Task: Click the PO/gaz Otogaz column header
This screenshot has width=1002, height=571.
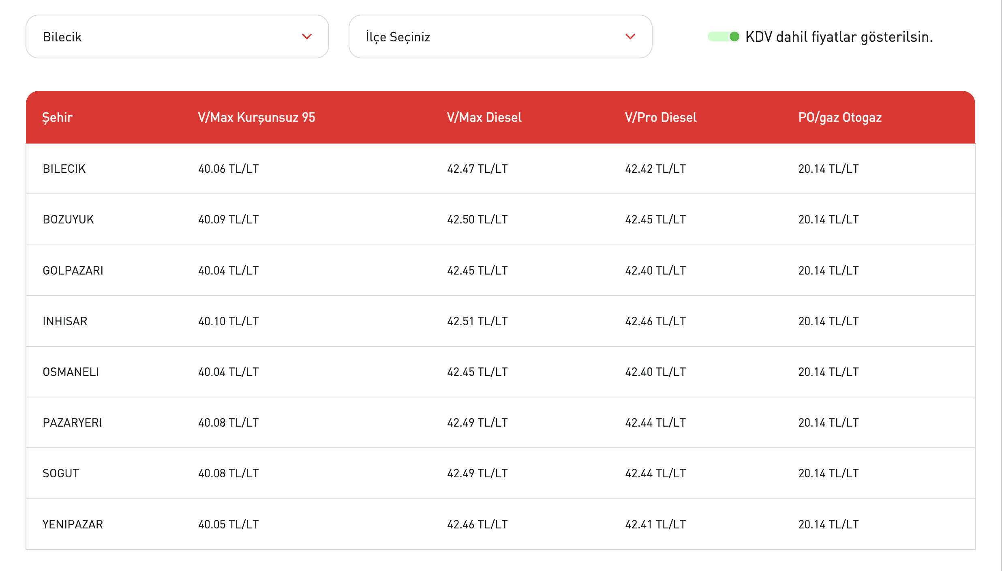Action: click(840, 117)
